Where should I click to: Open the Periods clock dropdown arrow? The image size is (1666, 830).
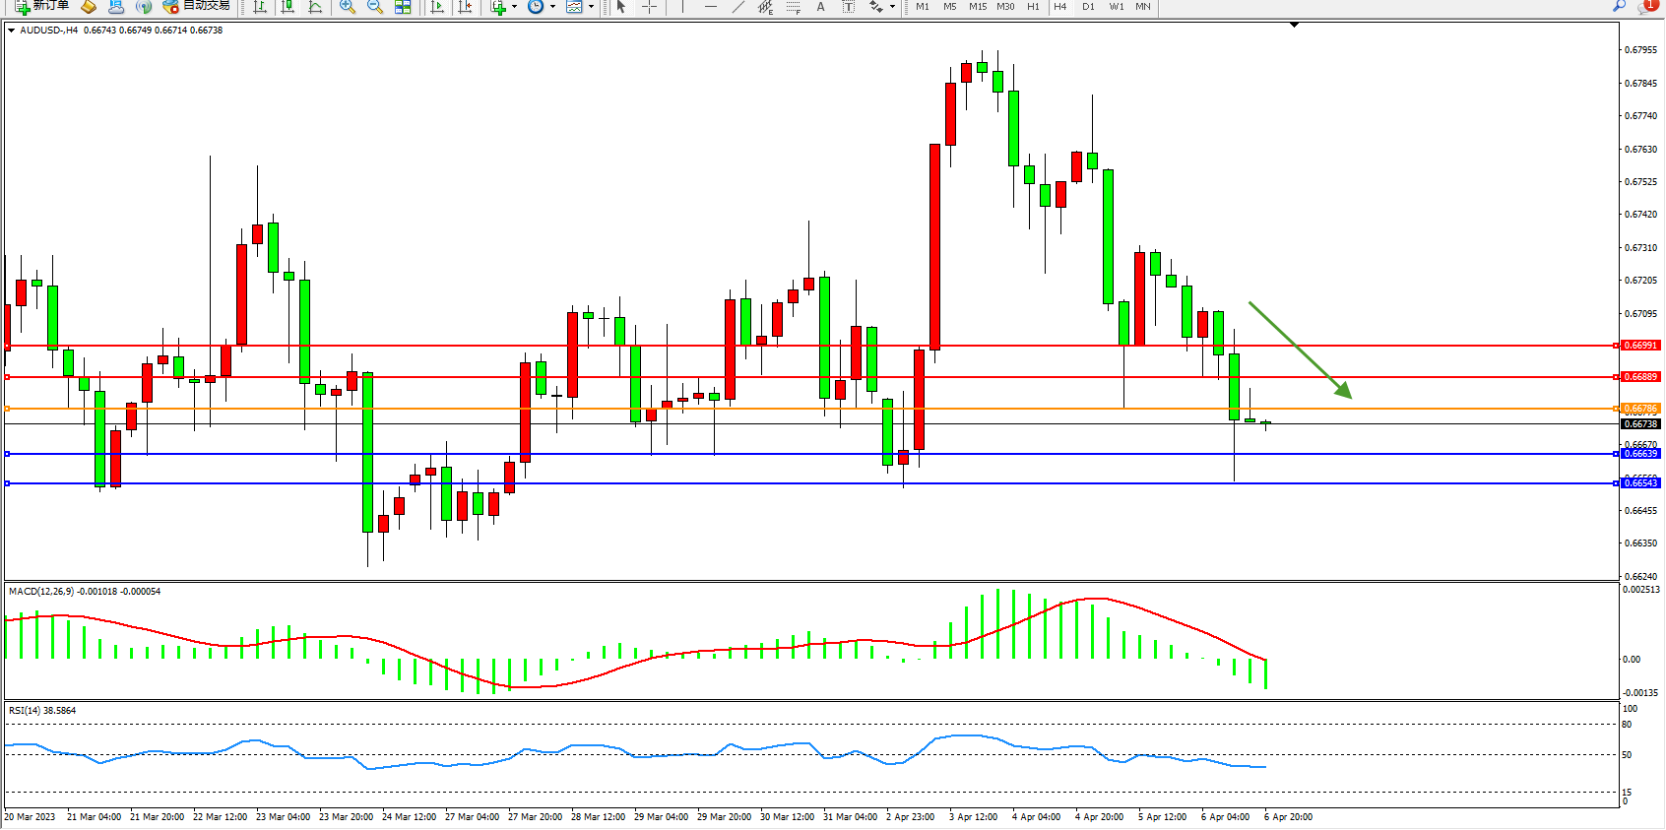pyautogui.click(x=552, y=7)
